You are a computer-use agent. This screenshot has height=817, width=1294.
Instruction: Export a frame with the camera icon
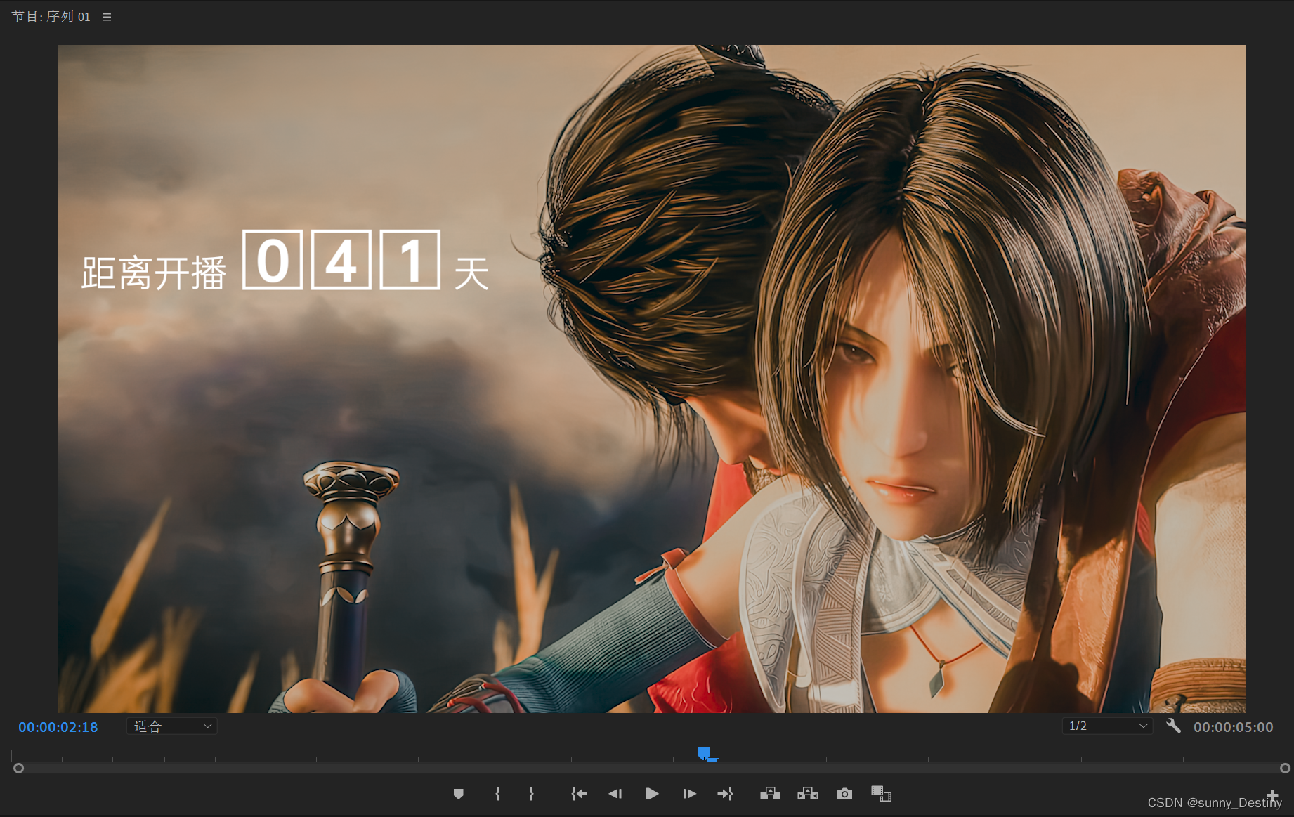coord(844,794)
